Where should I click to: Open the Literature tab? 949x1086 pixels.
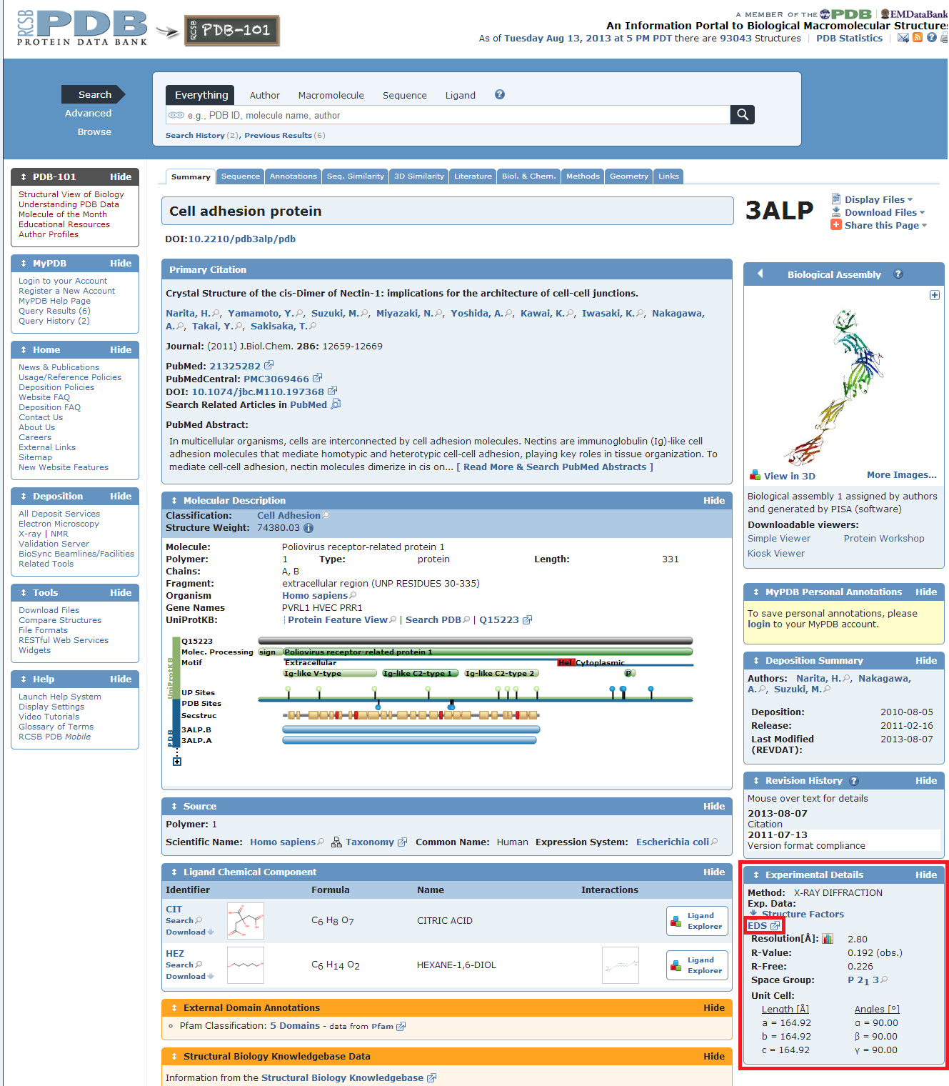pyautogui.click(x=473, y=176)
